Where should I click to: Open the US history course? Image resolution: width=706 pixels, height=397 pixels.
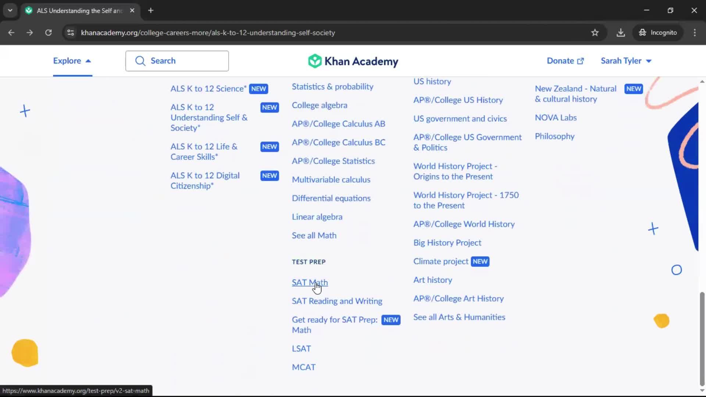(432, 82)
